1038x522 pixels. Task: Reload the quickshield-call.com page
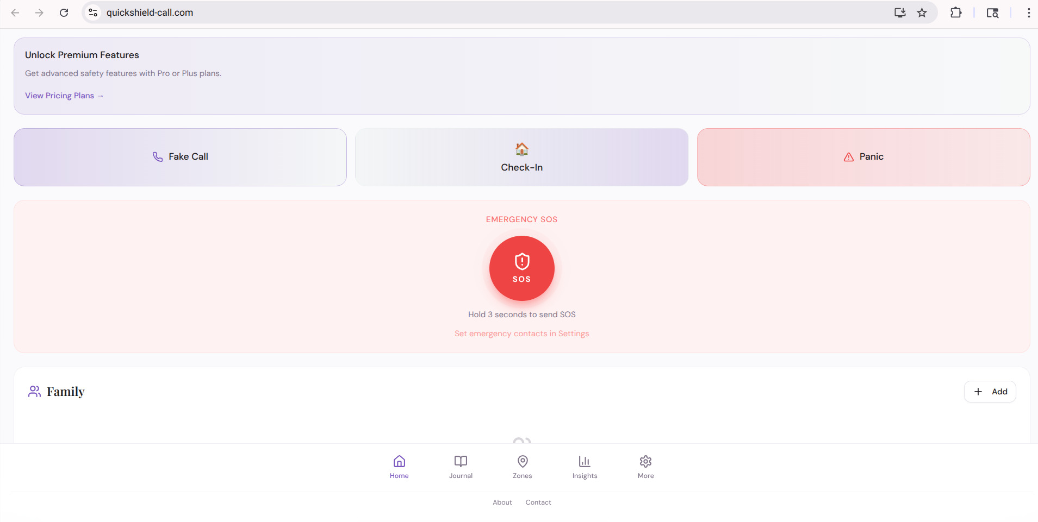coord(64,12)
